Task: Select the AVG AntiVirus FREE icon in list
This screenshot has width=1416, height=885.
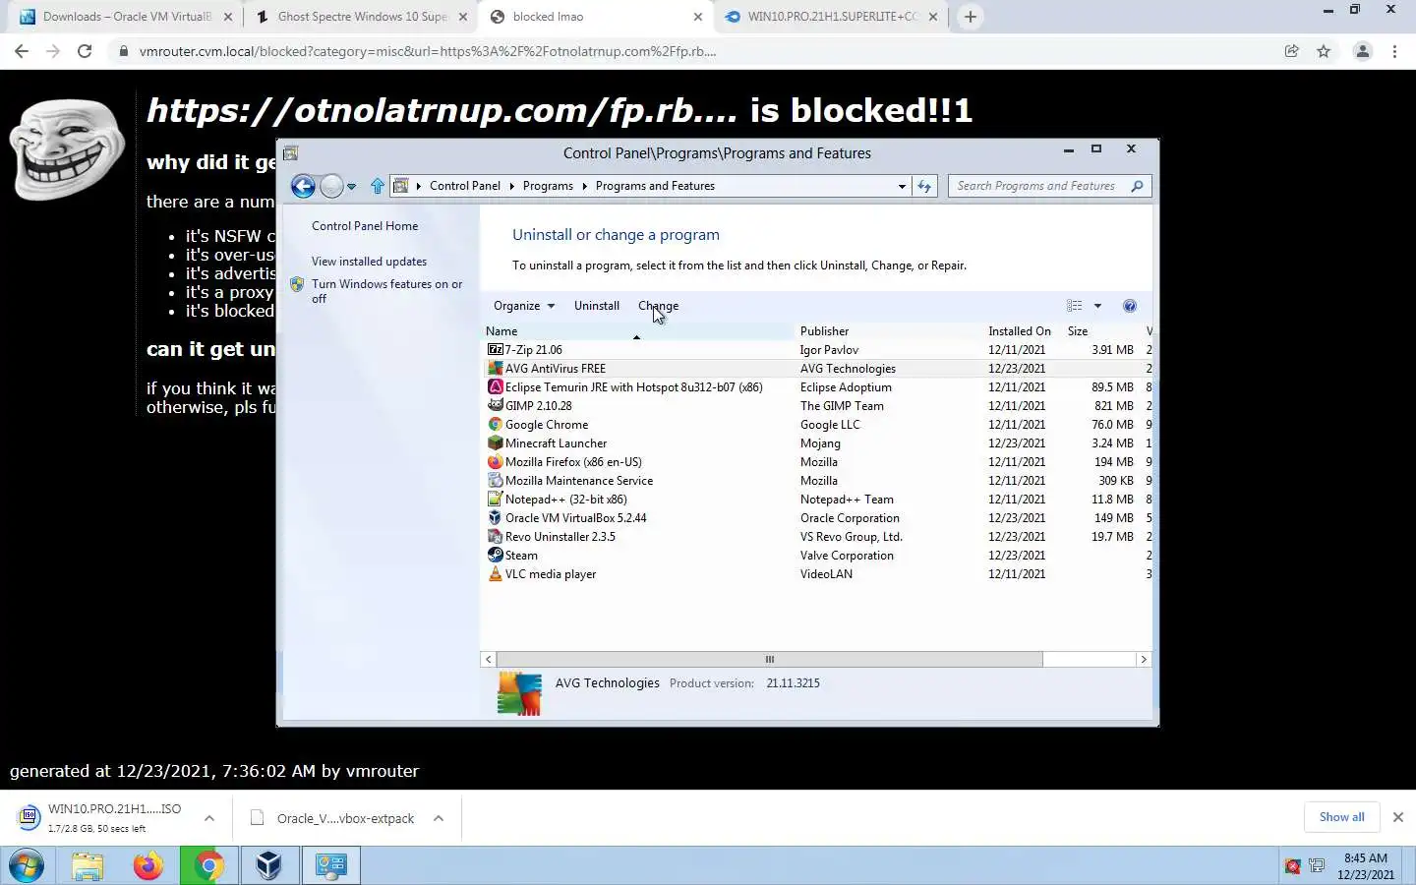Action: point(496,369)
